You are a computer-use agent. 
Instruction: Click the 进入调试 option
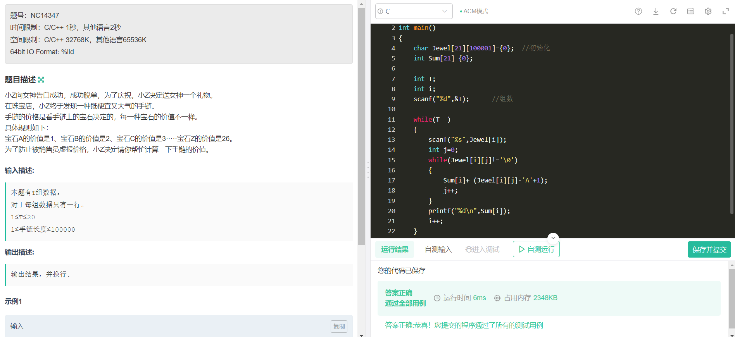pyautogui.click(x=482, y=249)
